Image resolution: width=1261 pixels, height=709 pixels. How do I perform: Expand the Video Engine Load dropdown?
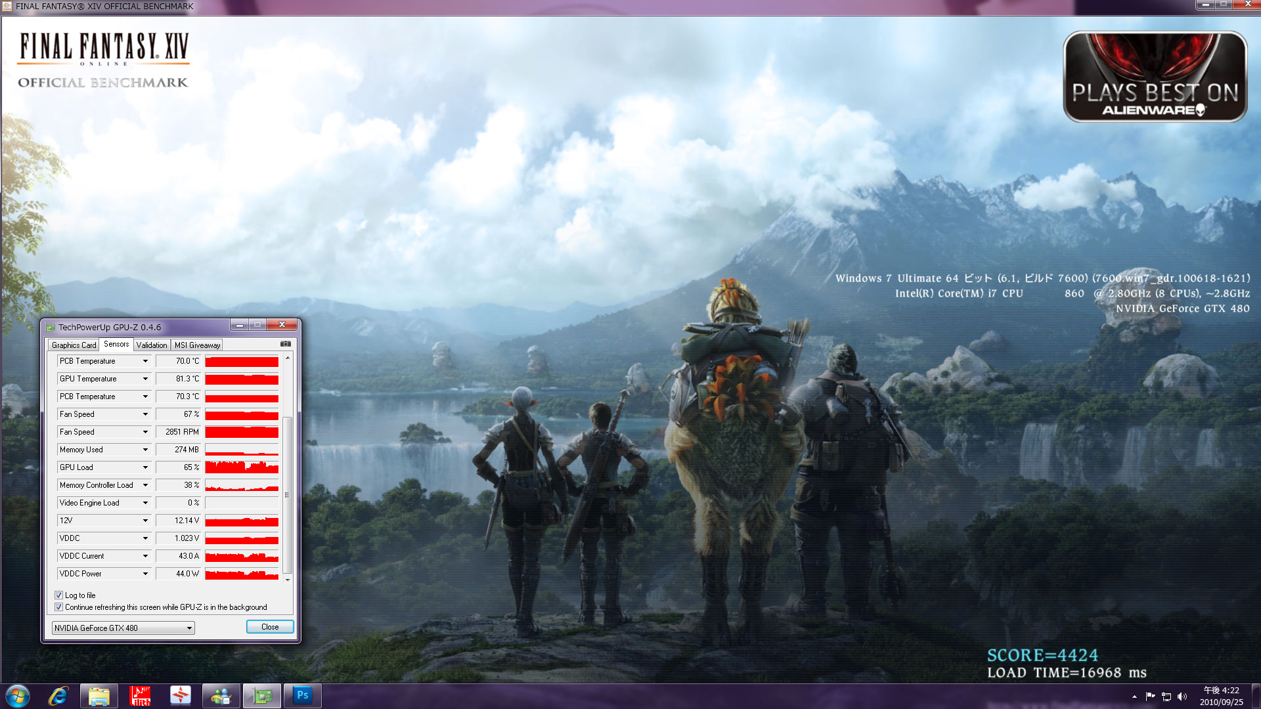click(145, 503)
